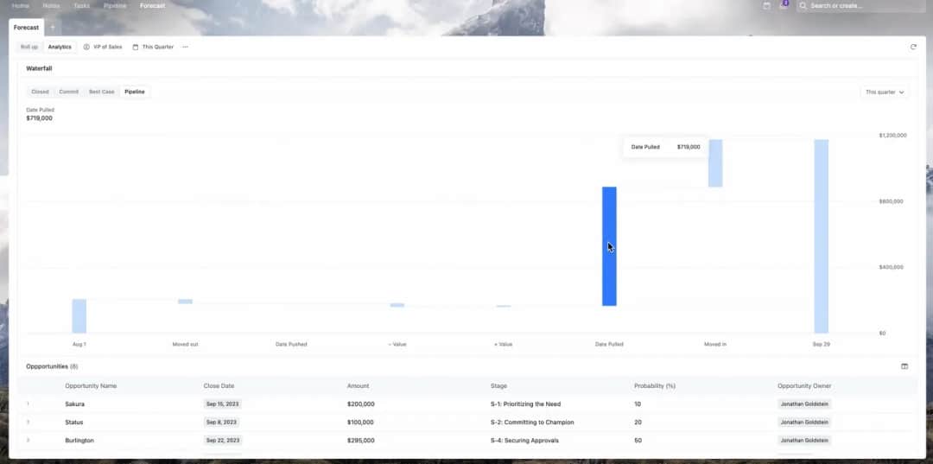Expand the This quarter waterfall dropdown
Image resolution: width=933 pixels, height=464 pixels.
[x=885, y=92]
